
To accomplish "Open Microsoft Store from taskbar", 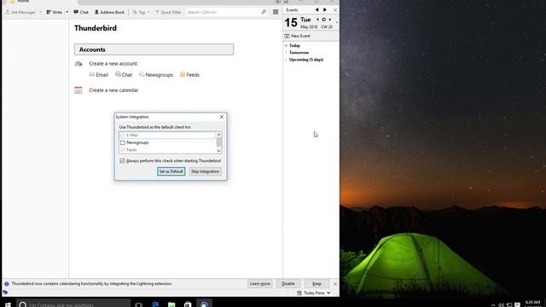I will tap(188, 304).
